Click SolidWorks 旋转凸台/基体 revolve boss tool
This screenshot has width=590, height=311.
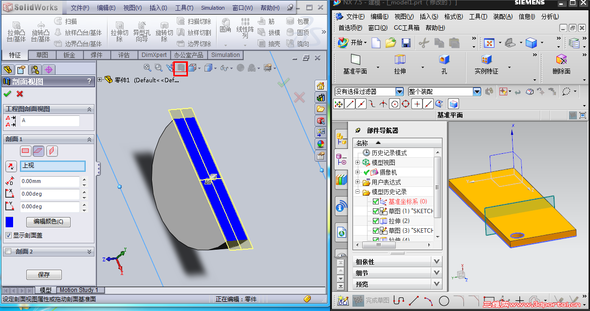[41, 31]
